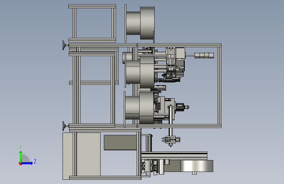Click the green Y axis arrow
Image resolution: width=284 pixels, height=184 pixels.
pos(21,156)
